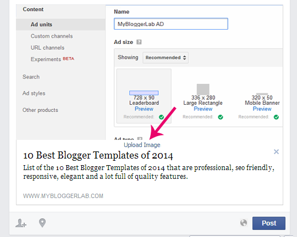Open the Showing Recommended dropdown

166,58
